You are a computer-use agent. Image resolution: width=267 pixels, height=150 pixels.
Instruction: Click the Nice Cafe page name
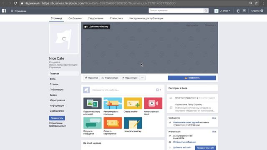[57, 58]
